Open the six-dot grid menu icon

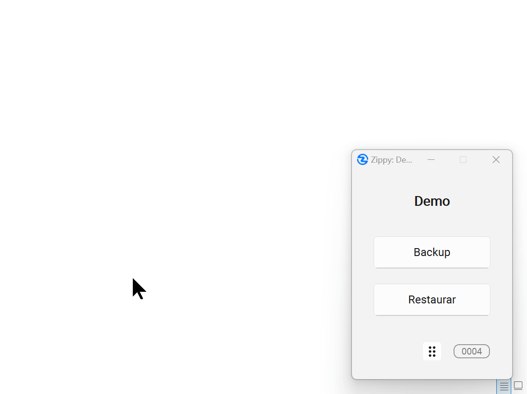tap(432, 351)
